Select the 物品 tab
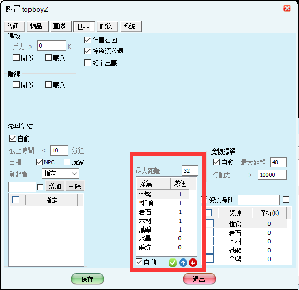The width and height of the screenshot is (299, 290). [38, 26]
